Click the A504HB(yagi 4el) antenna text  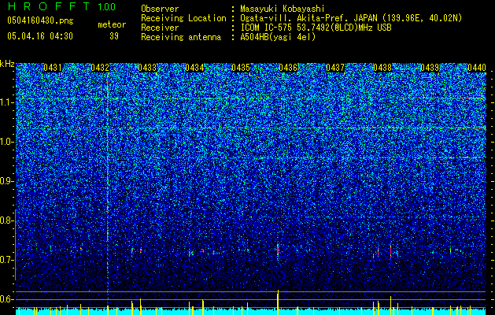click(278, 37)
